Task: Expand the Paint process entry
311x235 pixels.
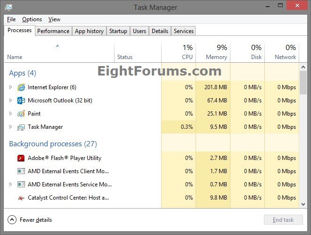Action: click(11, 114)
